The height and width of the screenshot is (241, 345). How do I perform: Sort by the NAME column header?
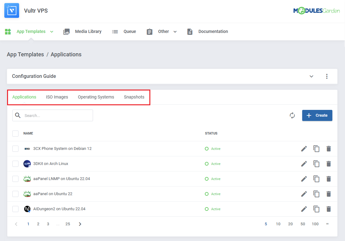click(28, 134)
